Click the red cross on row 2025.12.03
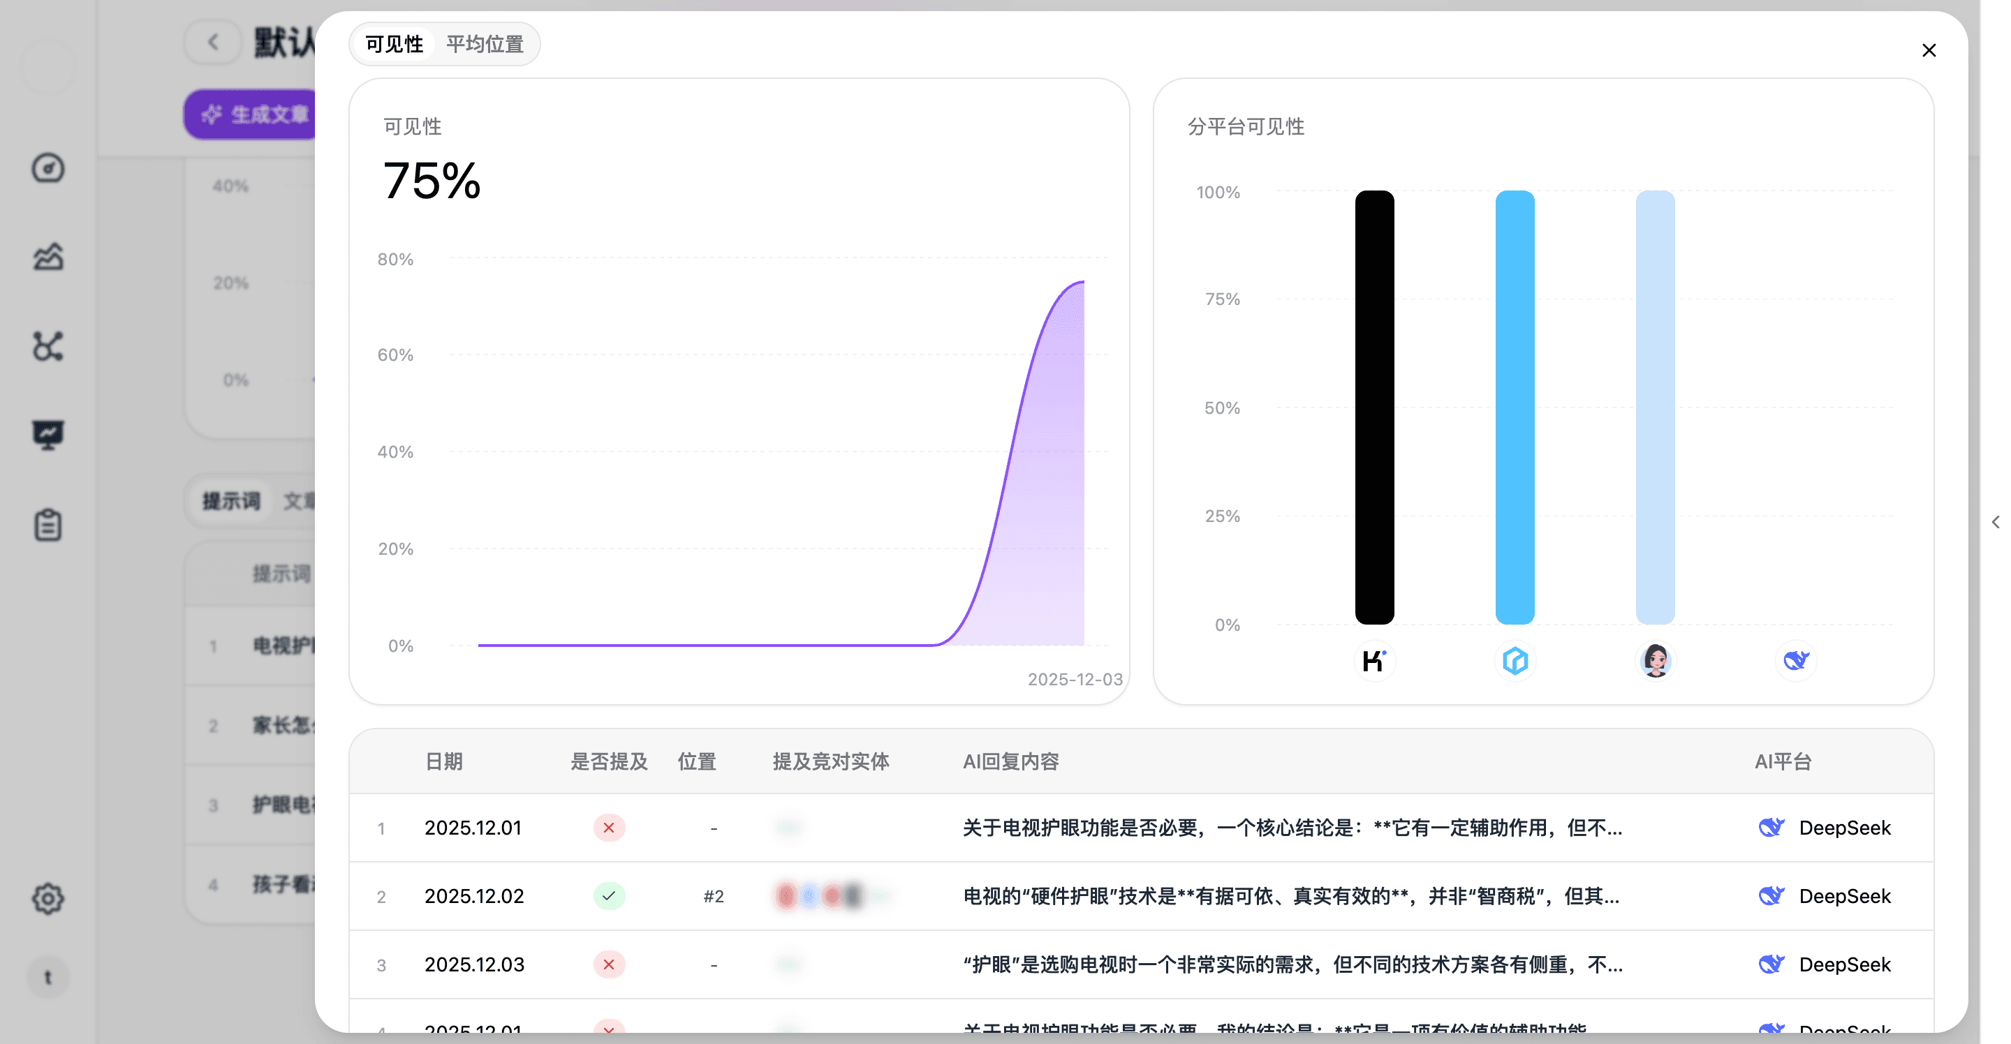The width and height of the screenshot is (2011, 1044). click(x=609, y=964)
